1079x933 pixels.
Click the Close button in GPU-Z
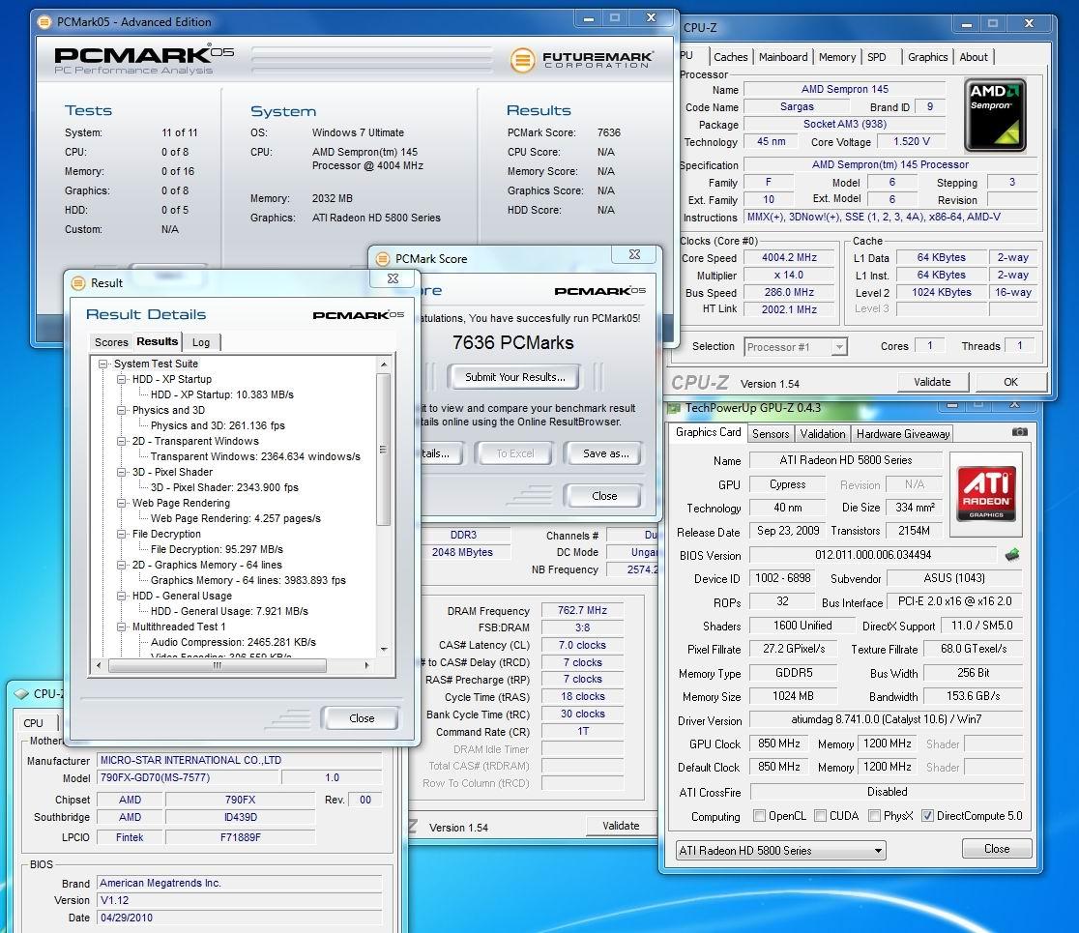pyautogui.click(x=997, y=848)
